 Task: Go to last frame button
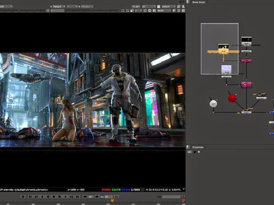click(x=77, y=197)
